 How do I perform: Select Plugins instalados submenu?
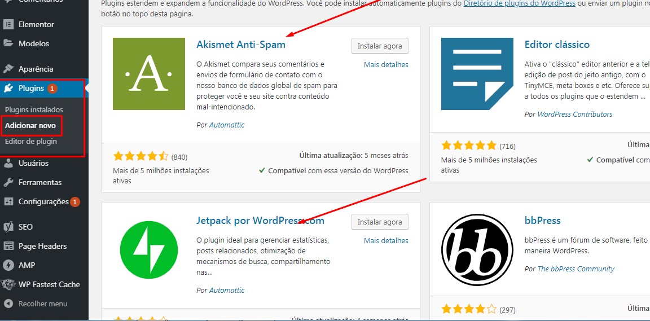pyautogui.click(x=34, y=110)
